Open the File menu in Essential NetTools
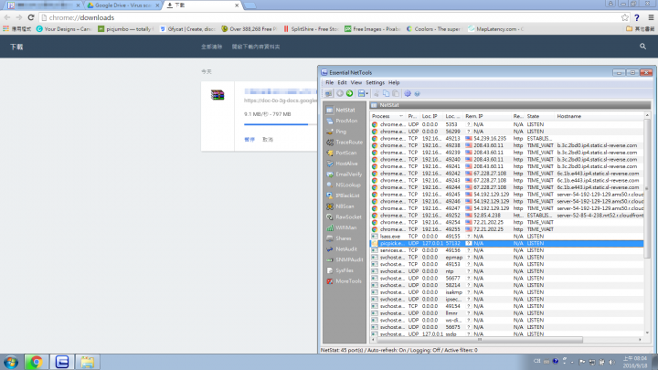 point(329,82)
